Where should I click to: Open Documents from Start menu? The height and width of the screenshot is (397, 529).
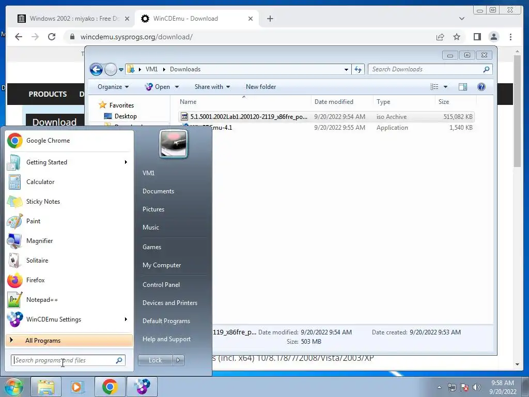pyautogui.click(x=158, y=191)
